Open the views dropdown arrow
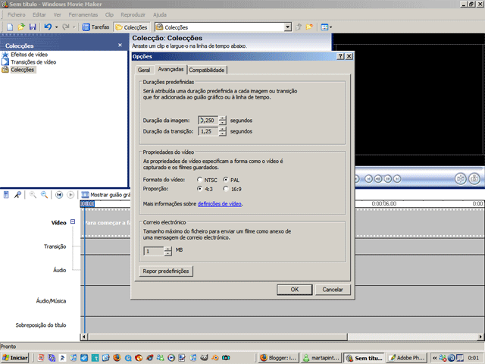 tap(330, 27)
